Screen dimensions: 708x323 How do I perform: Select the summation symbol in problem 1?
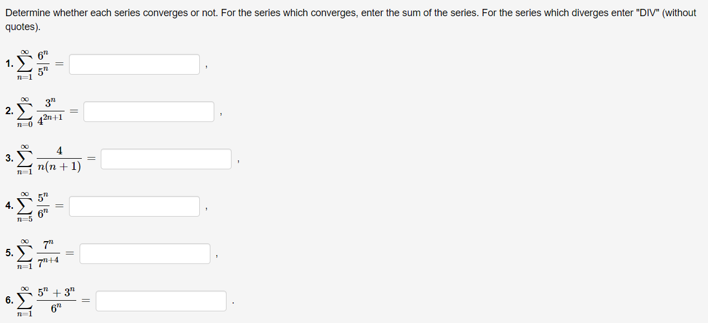23,63
